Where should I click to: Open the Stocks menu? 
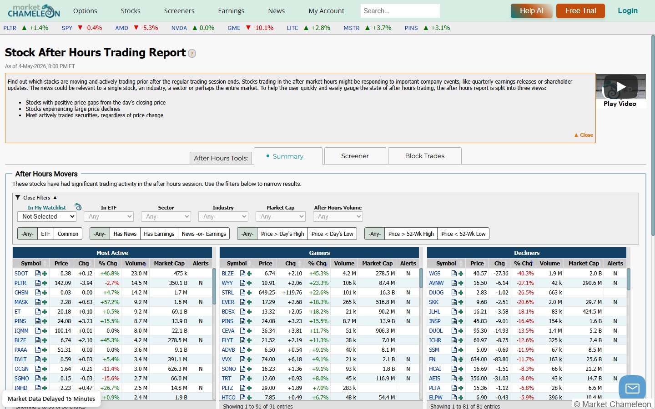coord(131,11)
